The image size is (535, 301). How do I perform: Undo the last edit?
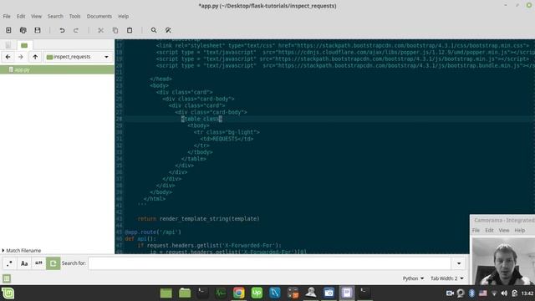point(62,30)
